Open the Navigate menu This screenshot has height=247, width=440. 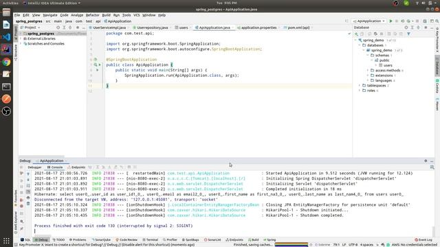[x=50, y=15]
